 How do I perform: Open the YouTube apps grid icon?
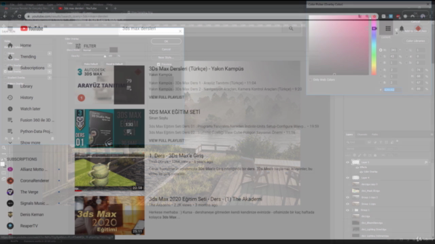388,28
